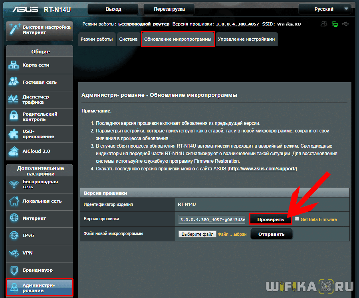The width and height of the screenshot is (359, 298).
Task: Click the USB status icon in header
Action: click(x=345, y=24)
